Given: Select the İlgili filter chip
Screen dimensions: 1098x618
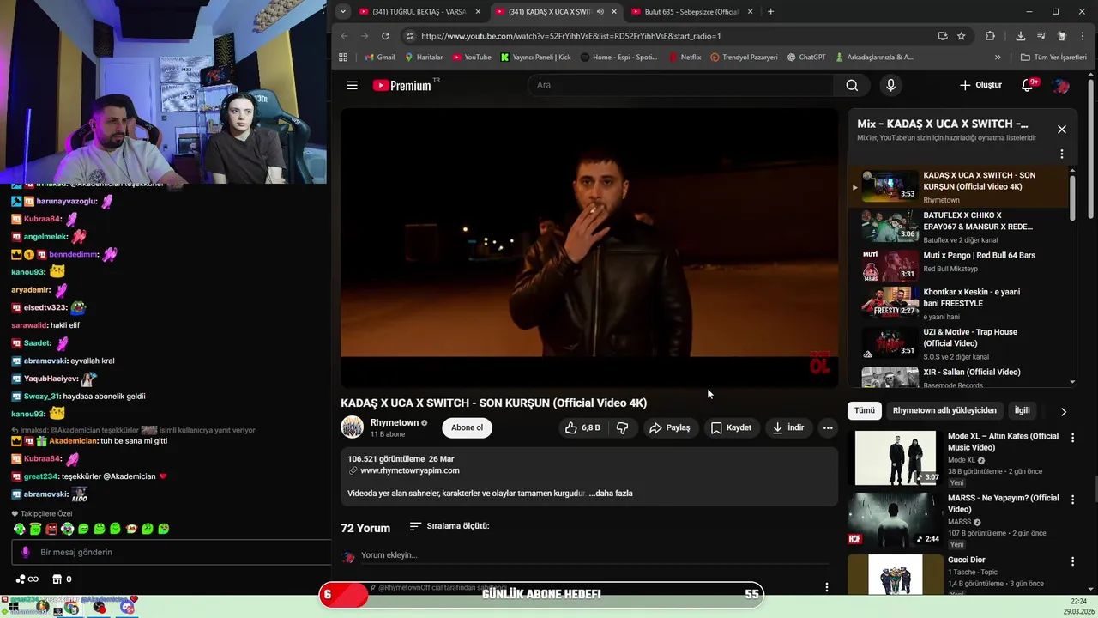Looking at the screenshot, I should (1023, 410).
